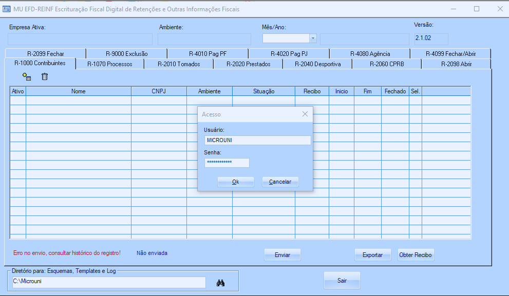Viewport: 509px width, 296px height.
Task: Close the Acesso dialog with X
Action: tap(305, 114)
